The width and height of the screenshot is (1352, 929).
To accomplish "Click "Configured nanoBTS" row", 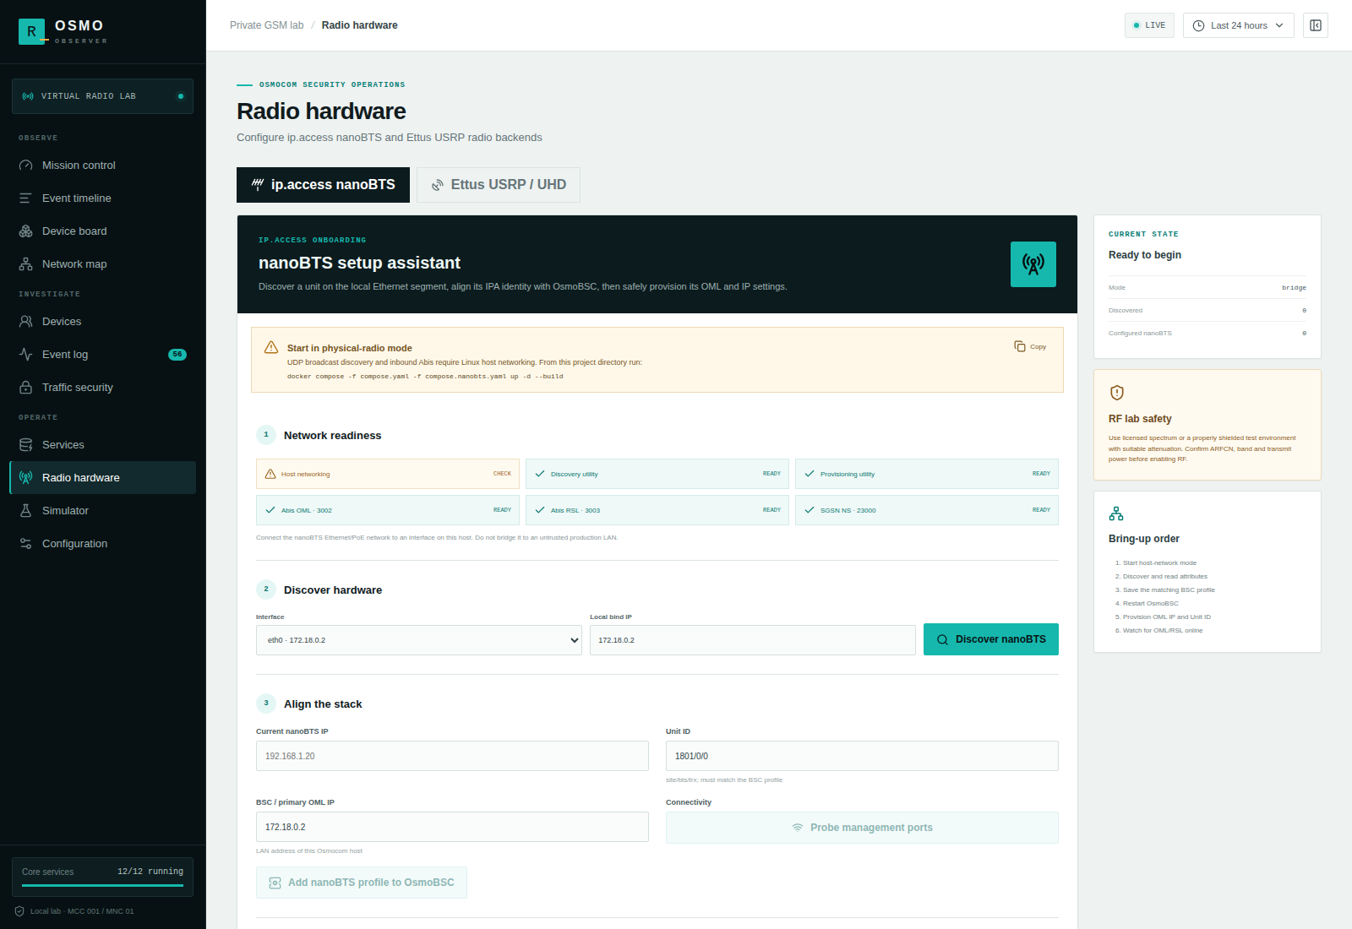I will tap(1208, 334).
